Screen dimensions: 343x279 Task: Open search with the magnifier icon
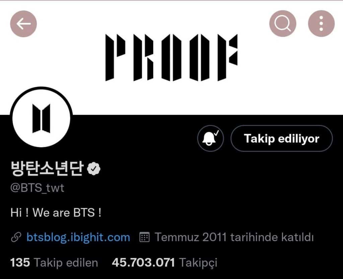[x=283, y=23]
